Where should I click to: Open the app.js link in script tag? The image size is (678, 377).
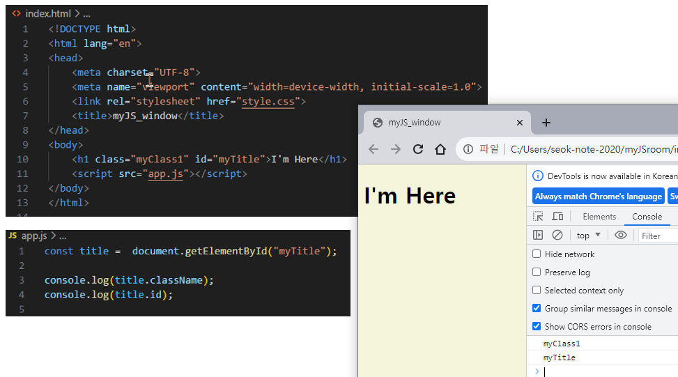[166, 174]
